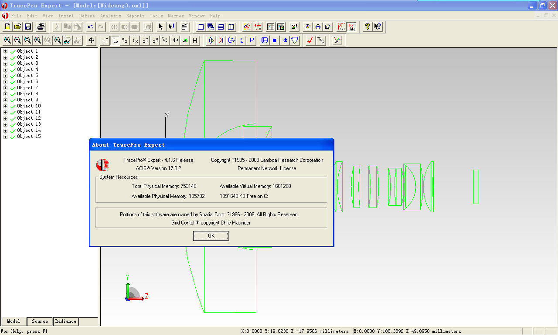Click the About TracePro Expert title bar

pyautogui.click(x=211, y=145)
